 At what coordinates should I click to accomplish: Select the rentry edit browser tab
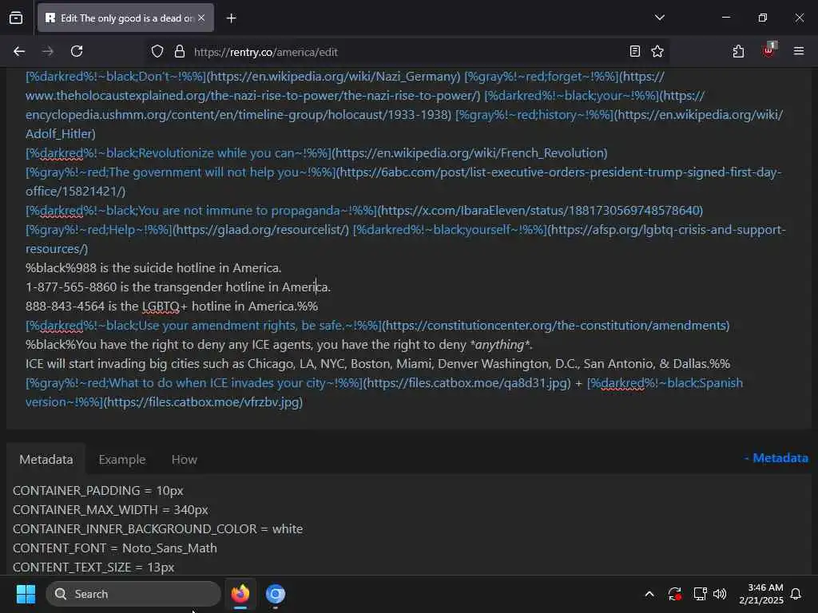[125, 18]
